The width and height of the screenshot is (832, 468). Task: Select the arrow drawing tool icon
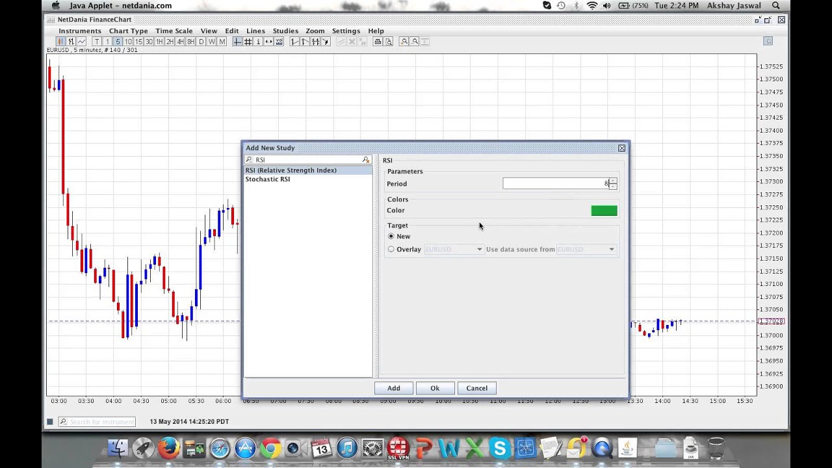[325, 42]
